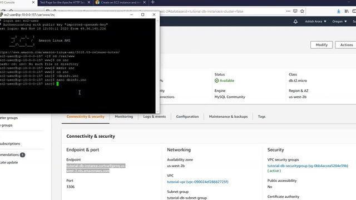Select the Monitoring tab

click(x=123, y=117)
